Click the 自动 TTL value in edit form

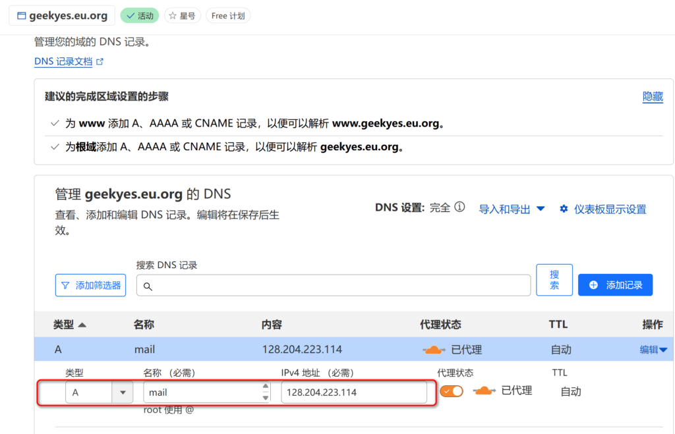pyautogui.click(x=571, y=391)
